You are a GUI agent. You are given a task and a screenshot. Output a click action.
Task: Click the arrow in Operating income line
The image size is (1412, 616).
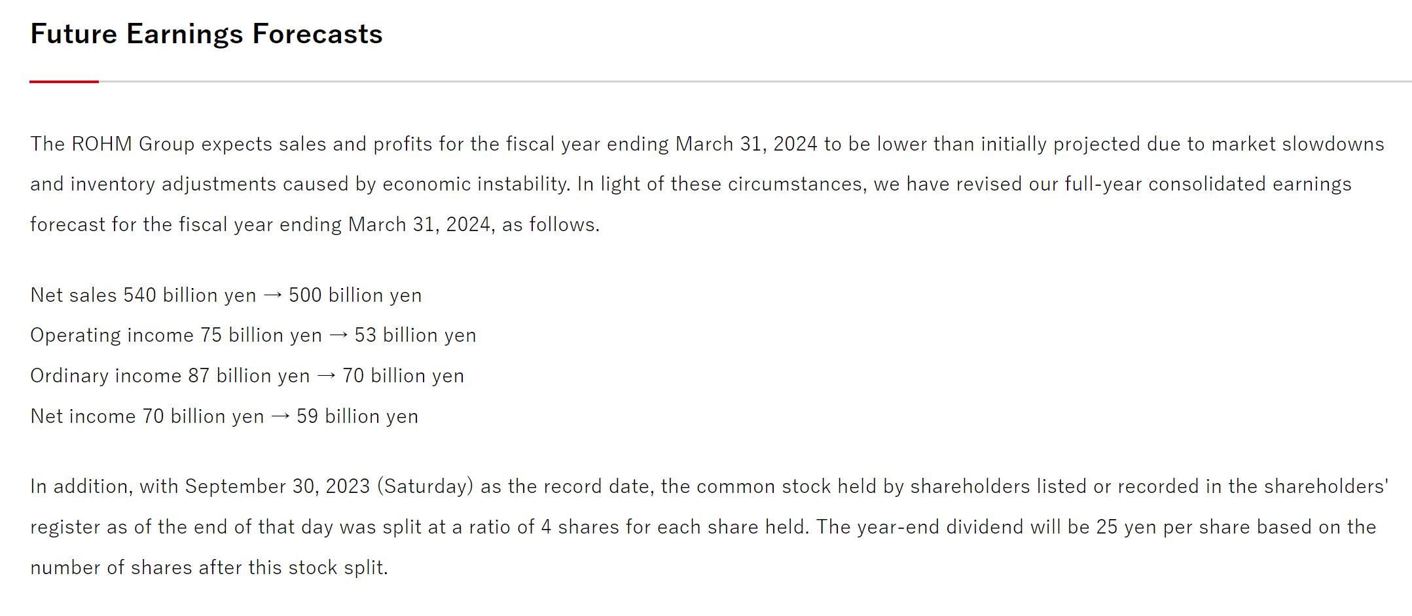tap(338, 335)
